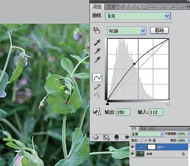The image size is (190, 166).
Task: Toggle adjustment layer visibility eye in Adjustments panel
Action: (x=127, y=137)
